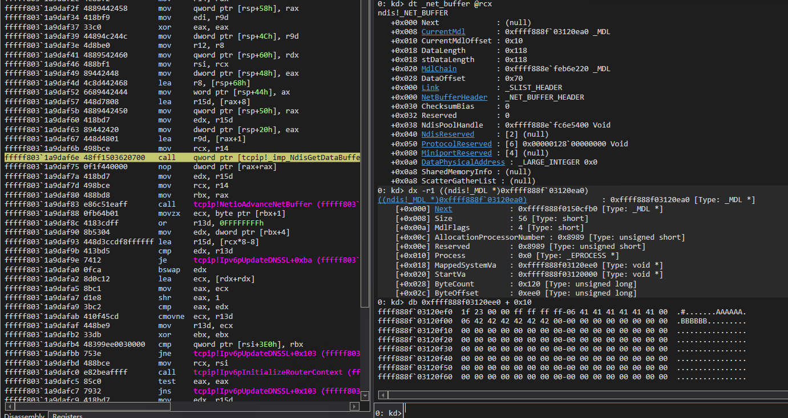The image size is (788, 418).
Task: Open the MiniportReserved hyperlink
Action: click(456, 153)
